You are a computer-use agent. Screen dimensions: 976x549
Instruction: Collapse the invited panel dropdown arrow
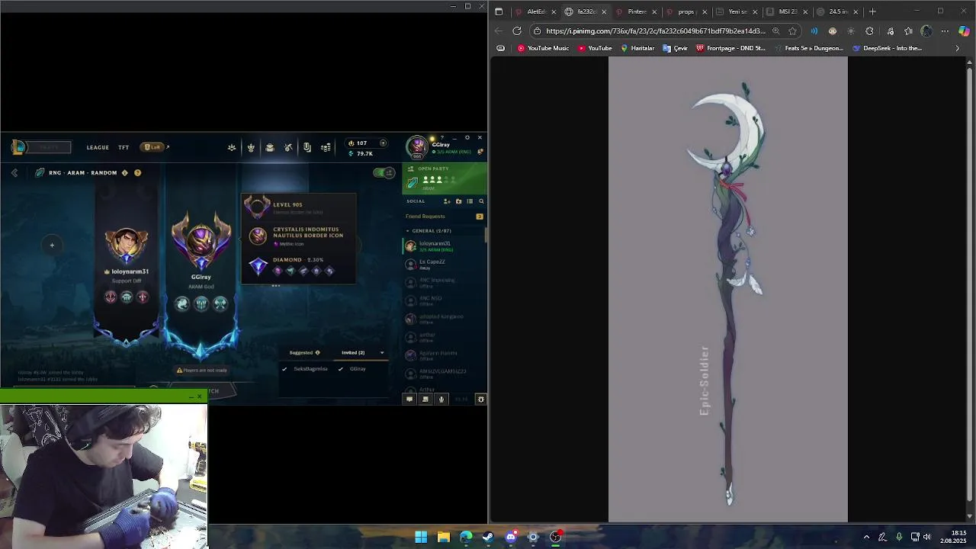[382, 353]
